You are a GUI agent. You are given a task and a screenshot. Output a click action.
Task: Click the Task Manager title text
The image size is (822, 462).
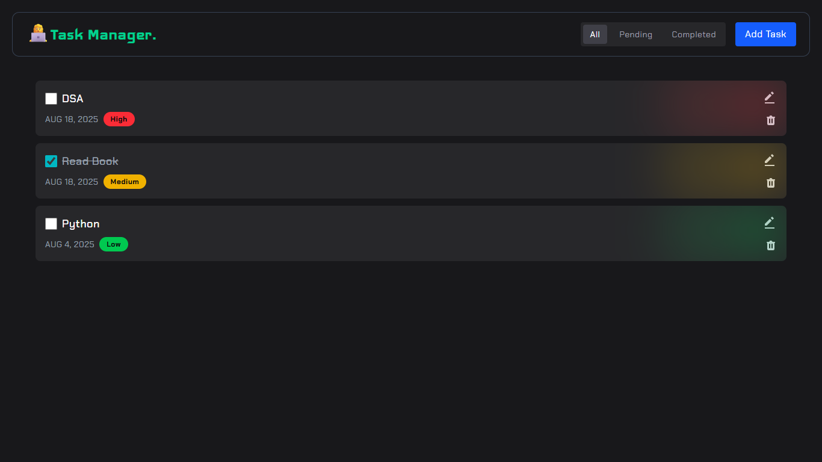pos(103,35)
